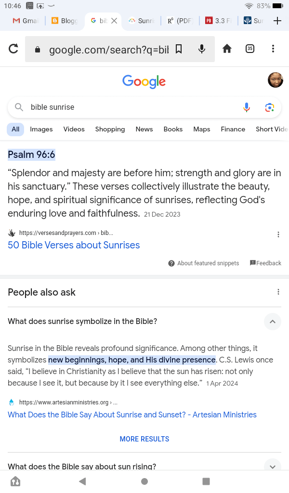Image resolution: width=289 pixels, height=493 pixels.
Task: Open the Chrome three-dot menu
Action: coord(273,49)
